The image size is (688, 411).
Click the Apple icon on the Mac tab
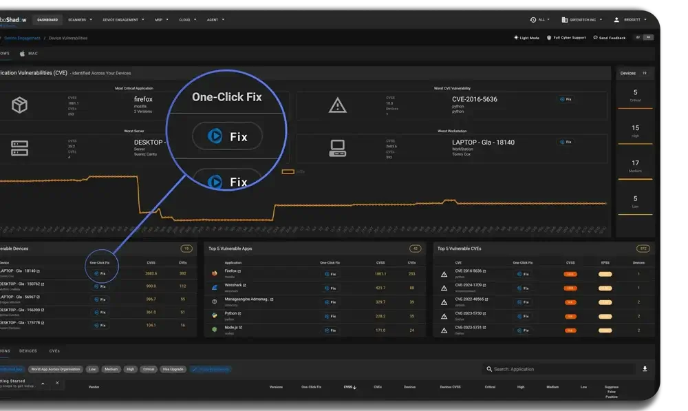click(22, 53)
